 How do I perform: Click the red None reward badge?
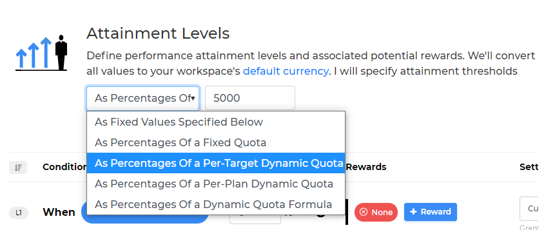click(376, 212)
